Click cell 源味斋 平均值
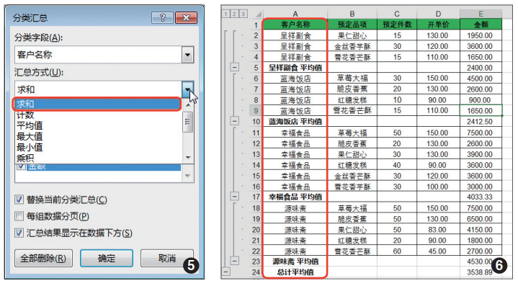 click(x=295, y=262)
